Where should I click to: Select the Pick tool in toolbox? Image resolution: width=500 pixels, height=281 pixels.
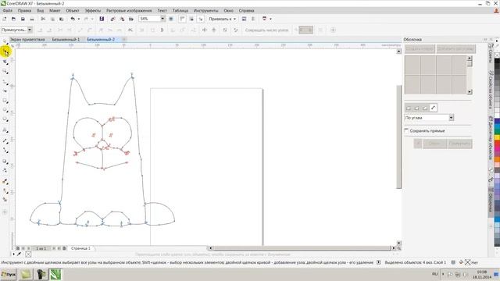tap(5, 41)
